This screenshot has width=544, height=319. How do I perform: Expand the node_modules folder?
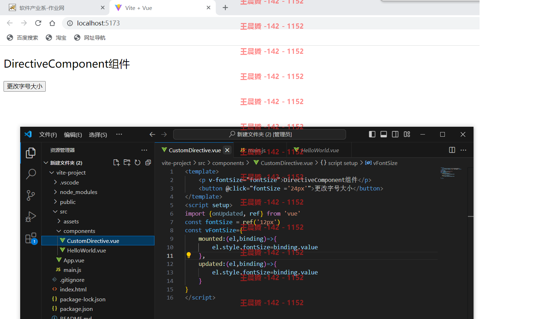click(x=55, y=192)
